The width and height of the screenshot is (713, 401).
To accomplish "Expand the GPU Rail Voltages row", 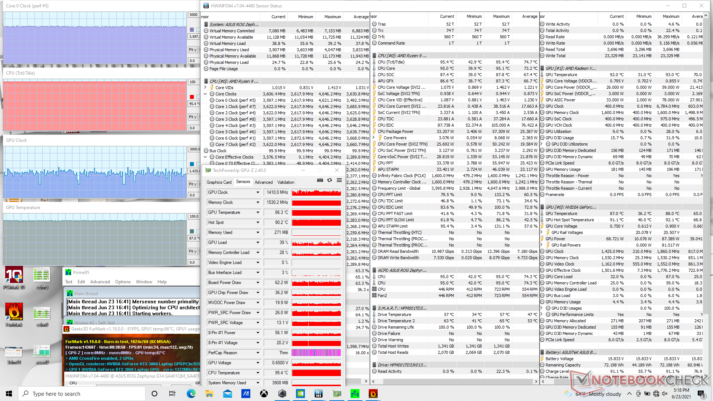I will (x=541, y=232).
